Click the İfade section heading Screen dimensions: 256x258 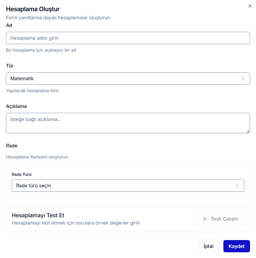tap(12, 146)
